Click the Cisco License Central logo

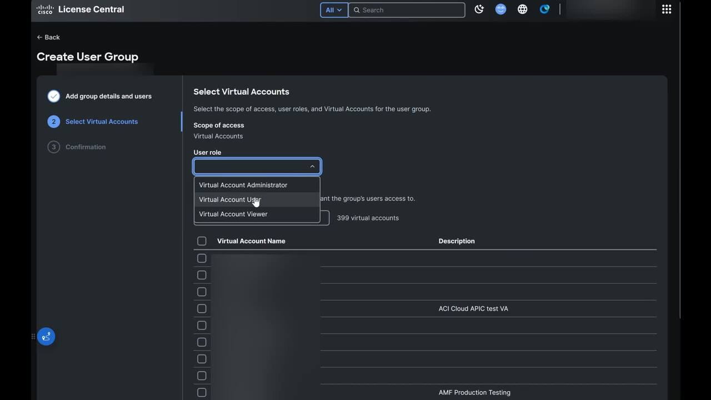pos(80,9)
